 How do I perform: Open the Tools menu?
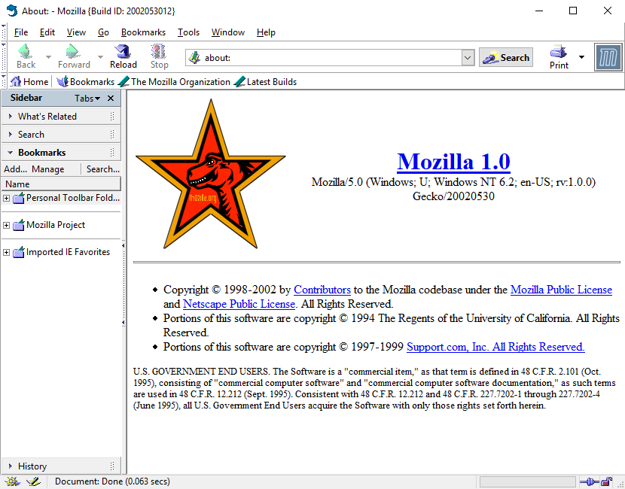tap(188, 32)
